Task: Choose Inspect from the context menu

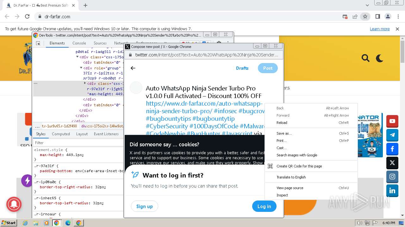Action: click(311, 195)
